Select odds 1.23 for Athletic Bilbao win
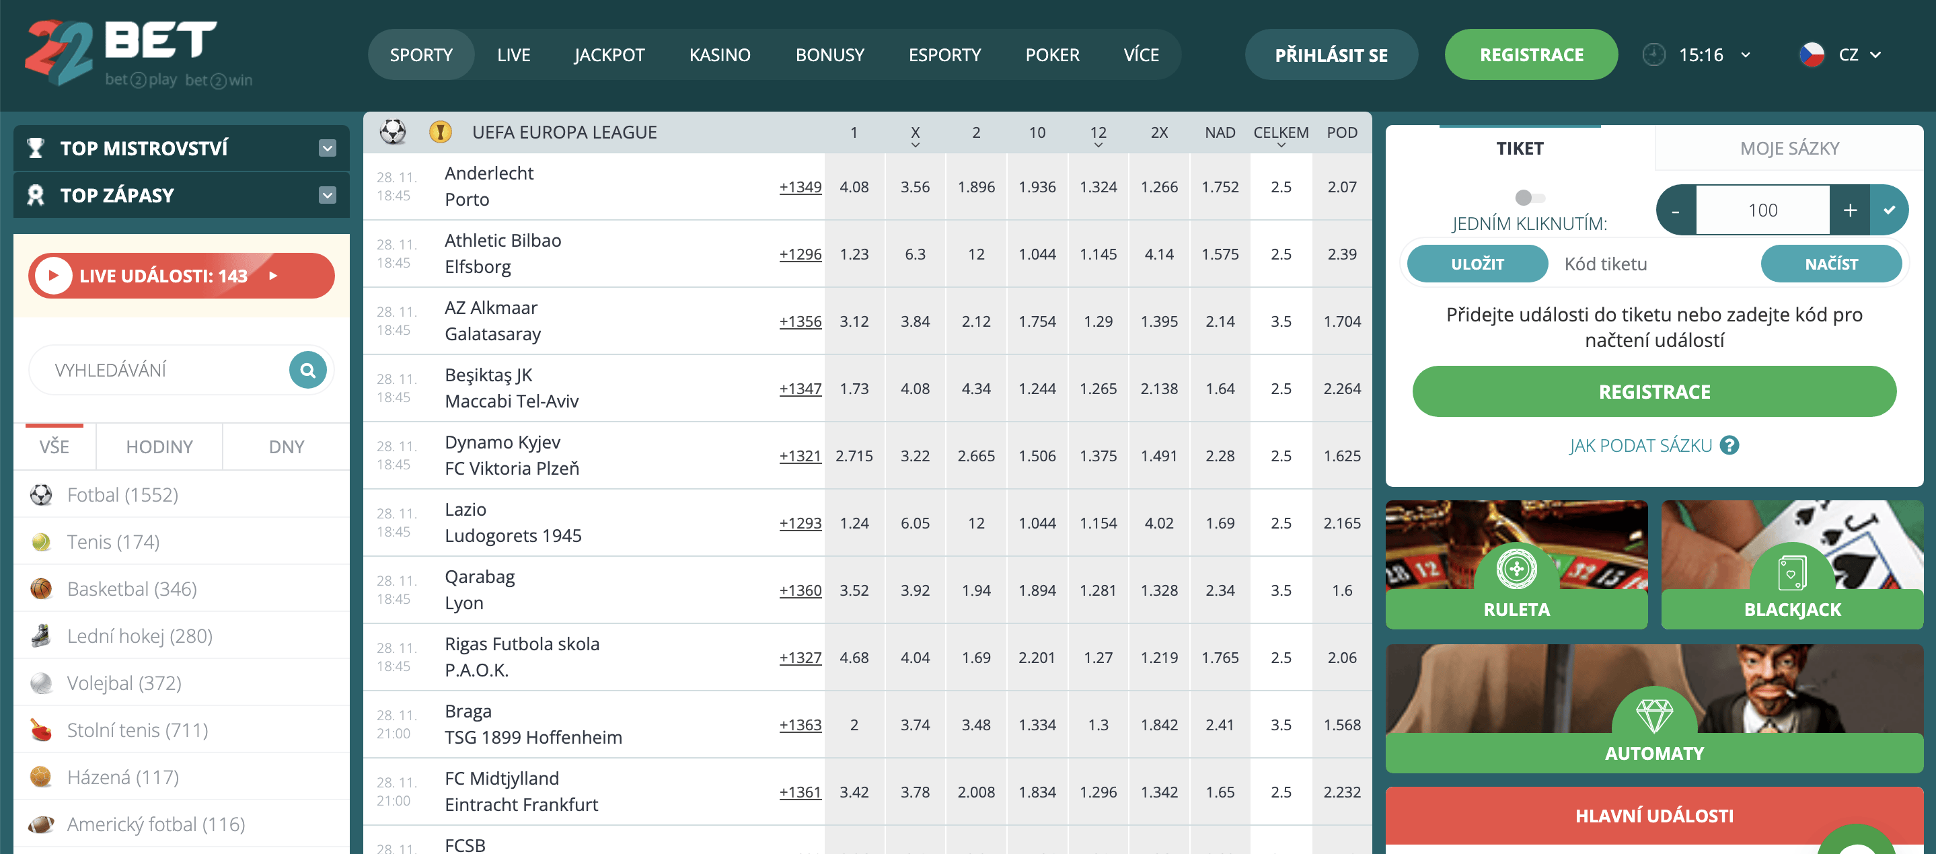This screenshot has width=1936, height=854. (854, 254)
